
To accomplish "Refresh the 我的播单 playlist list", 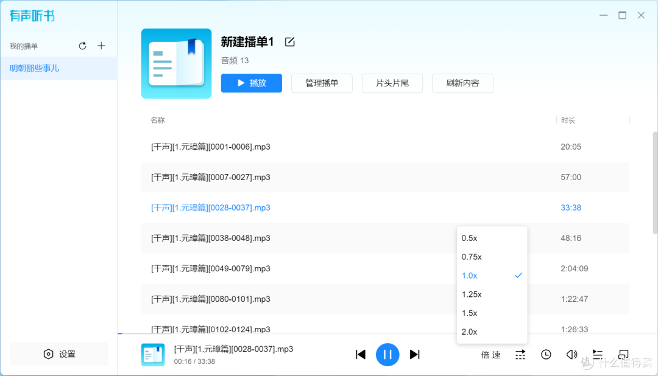I will pos(82,46).
